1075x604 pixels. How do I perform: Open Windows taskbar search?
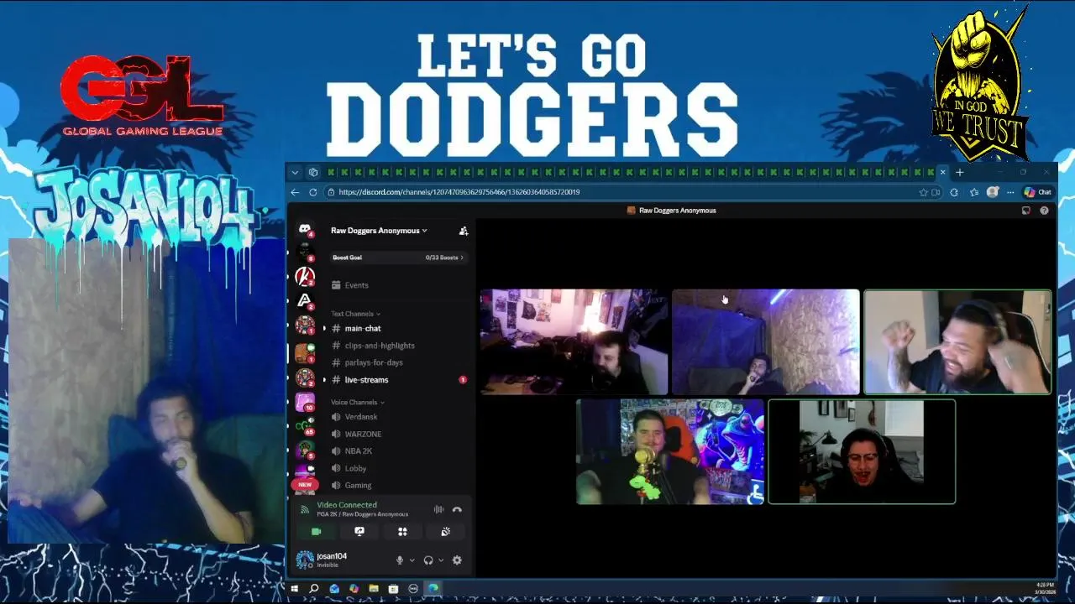click(x=314, y=589)
